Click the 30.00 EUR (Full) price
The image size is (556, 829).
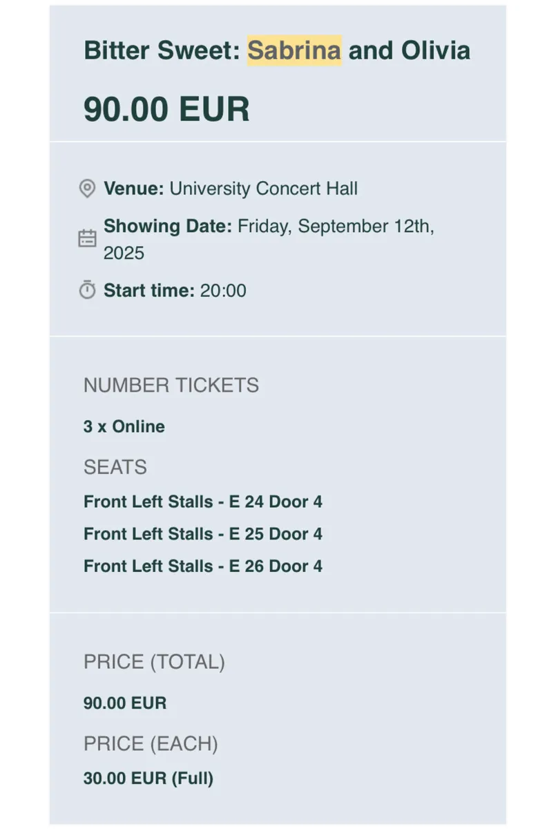click(148, 779)
